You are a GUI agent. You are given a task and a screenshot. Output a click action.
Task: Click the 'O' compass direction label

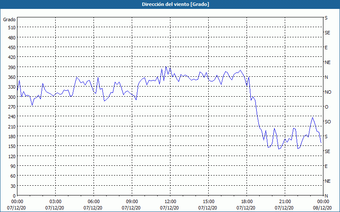coord(326,107)
